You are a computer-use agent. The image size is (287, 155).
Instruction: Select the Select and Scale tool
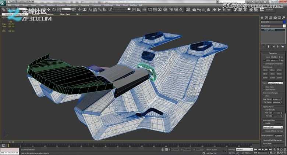[59, 10]
